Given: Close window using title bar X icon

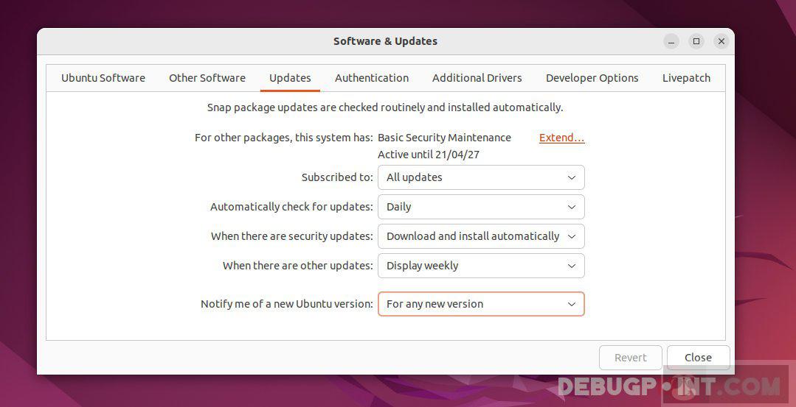Looking at the screenshot, I should point(721,41).
